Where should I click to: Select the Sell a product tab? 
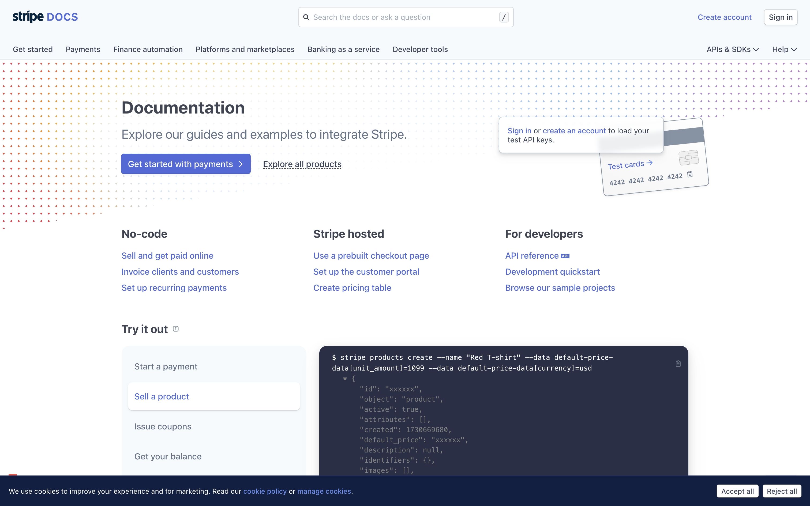tap(214, 396)
